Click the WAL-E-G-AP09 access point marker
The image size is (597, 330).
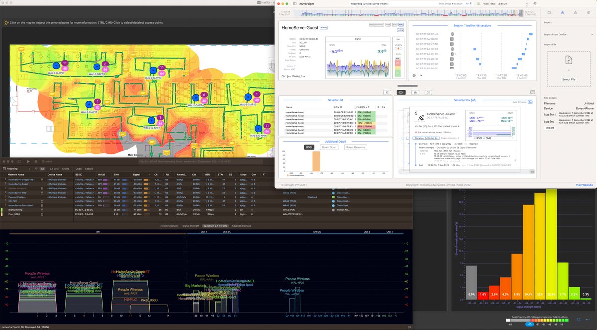56,66
